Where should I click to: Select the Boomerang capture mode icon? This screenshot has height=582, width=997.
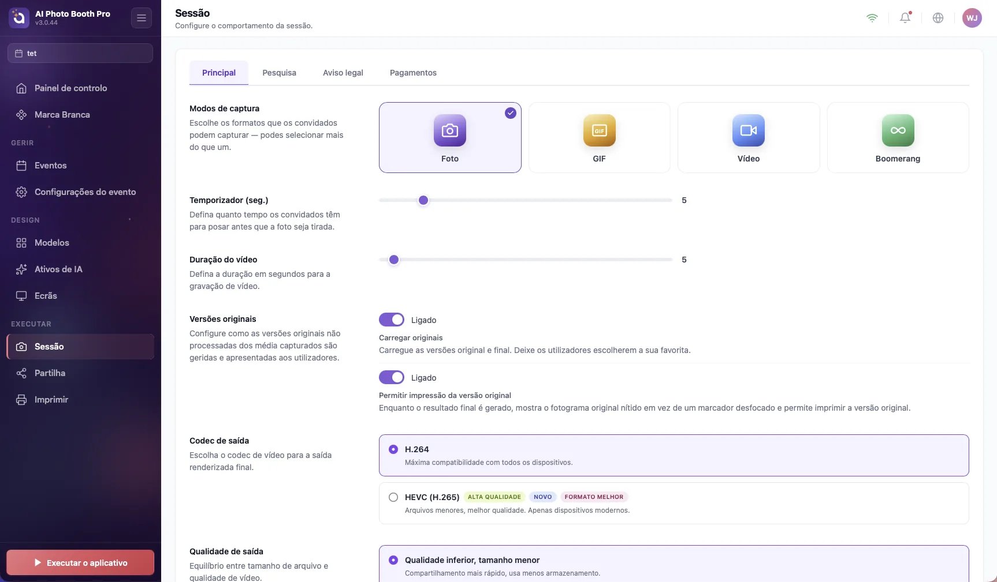point(898,130)
